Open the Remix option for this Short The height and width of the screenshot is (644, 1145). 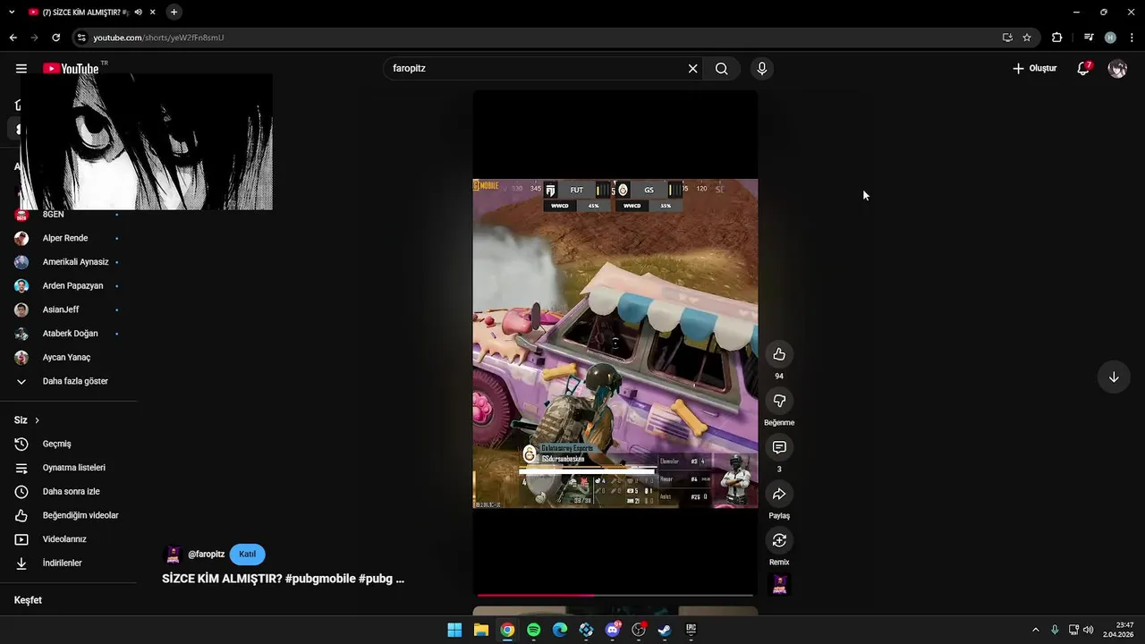pyautogui.click(x=779, y=540)
